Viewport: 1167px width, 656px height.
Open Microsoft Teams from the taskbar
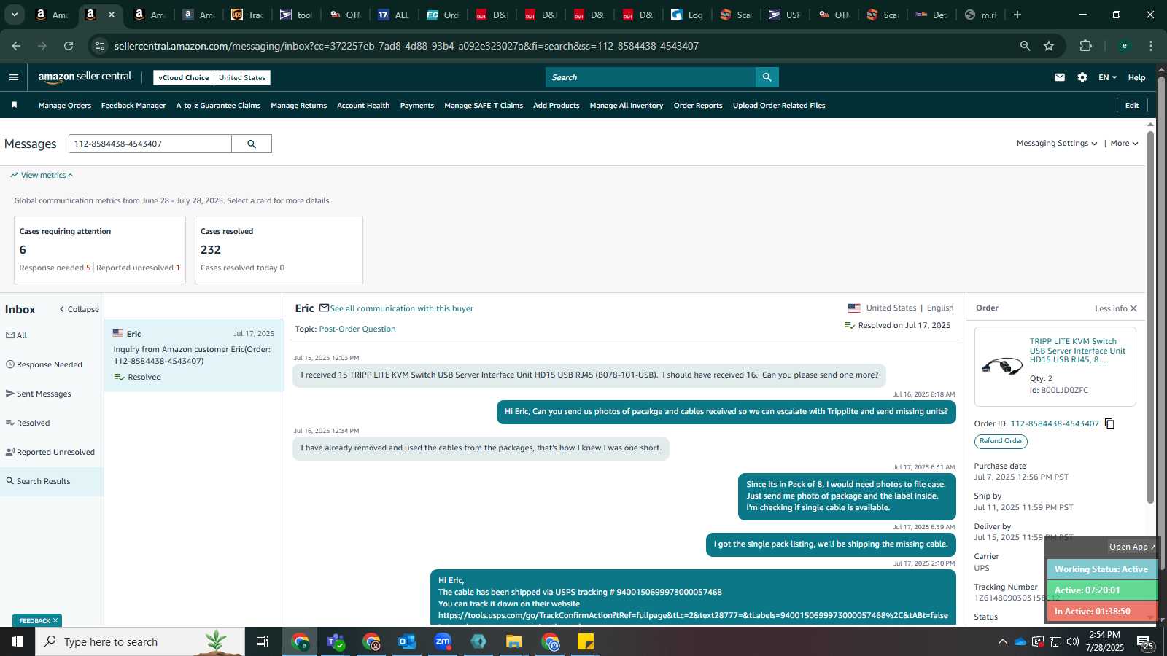pyautogui.click(x=336, y=641)
